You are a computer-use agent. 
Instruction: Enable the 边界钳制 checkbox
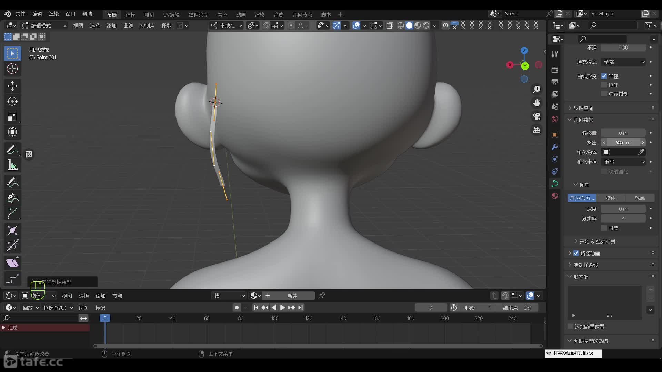coord(604,94)
